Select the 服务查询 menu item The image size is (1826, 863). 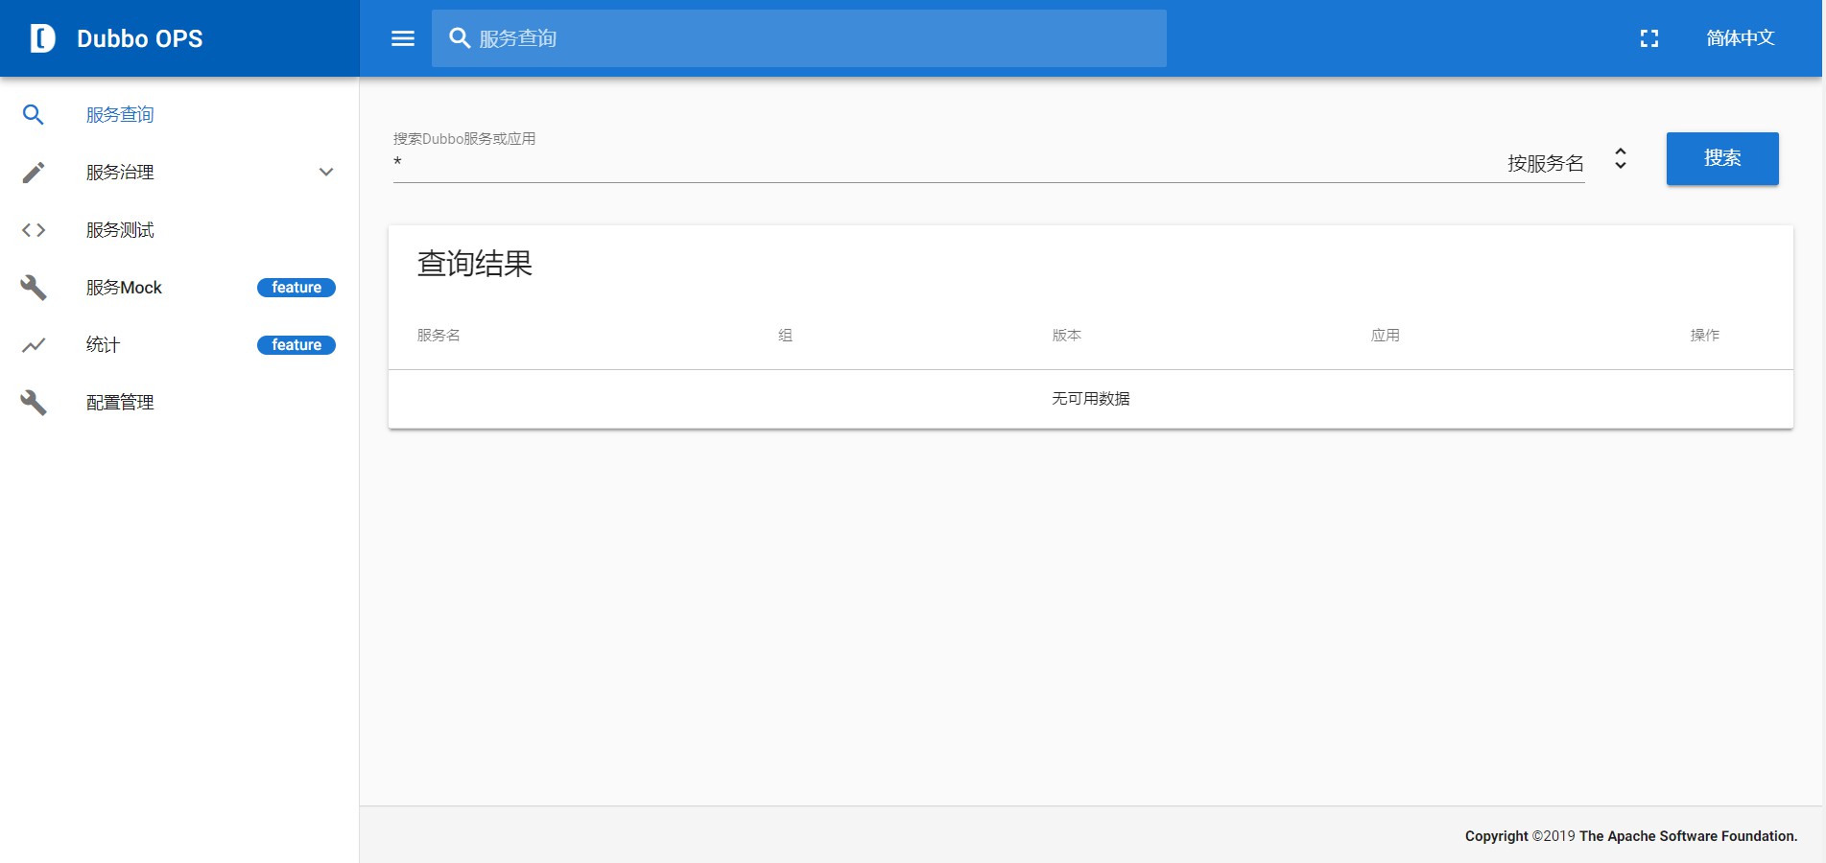pos(117,114)
